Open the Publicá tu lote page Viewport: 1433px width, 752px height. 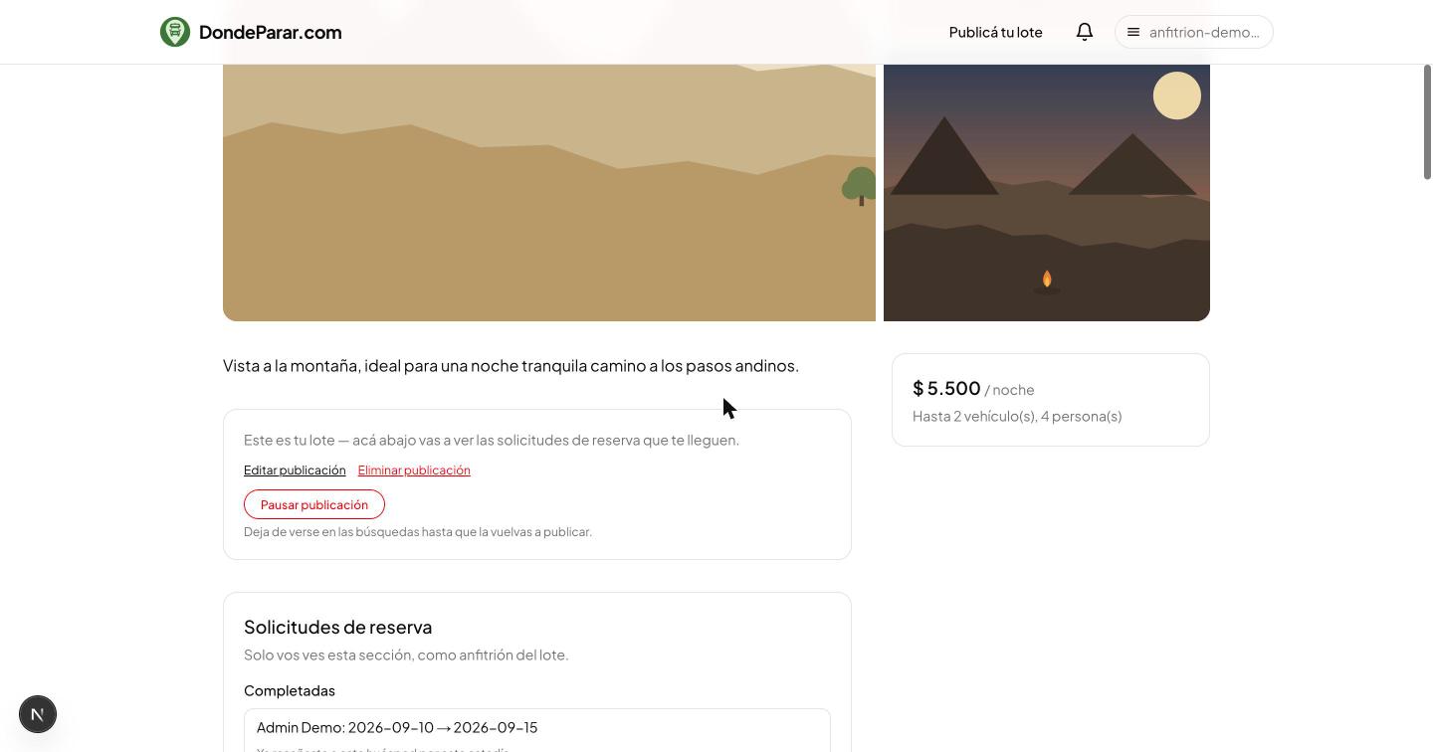[995, 32]
